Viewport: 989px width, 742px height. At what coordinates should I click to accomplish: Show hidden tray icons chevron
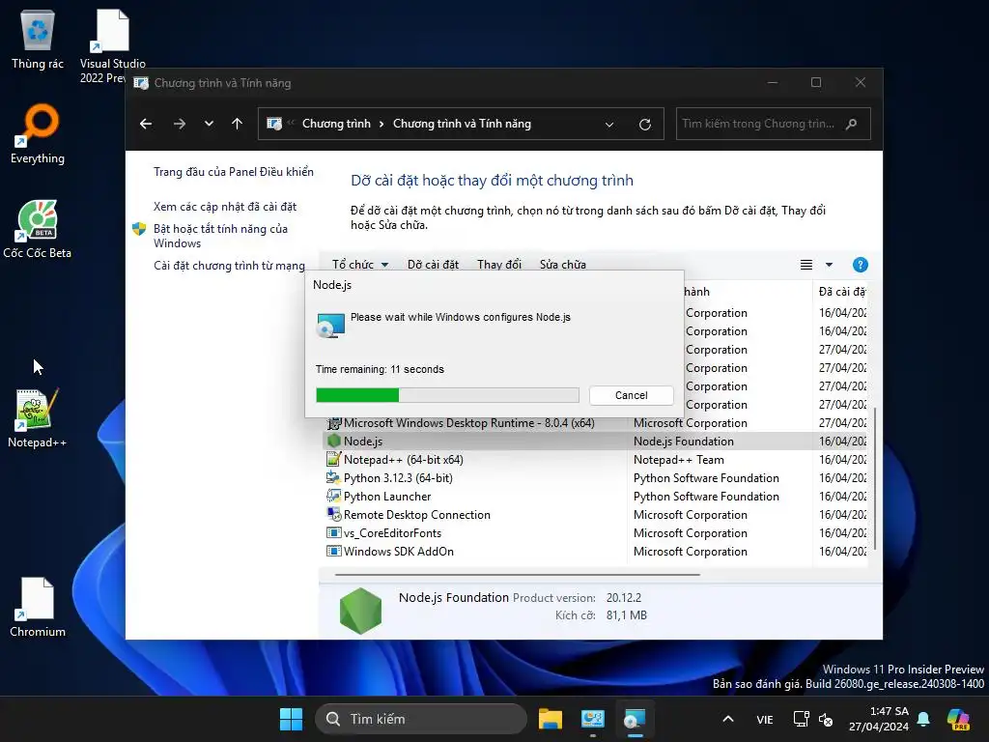(x=728, y=719)
